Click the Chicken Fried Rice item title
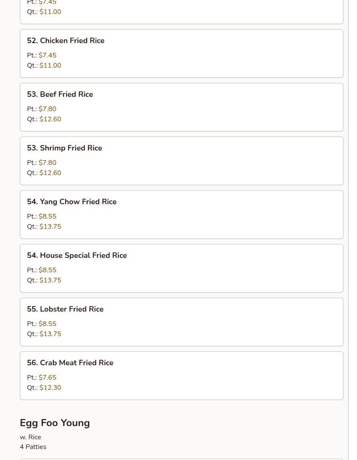 pos(66,41)
